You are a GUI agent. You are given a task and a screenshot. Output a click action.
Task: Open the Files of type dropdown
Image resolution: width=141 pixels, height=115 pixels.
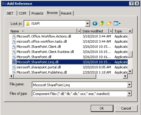(129, 94)
